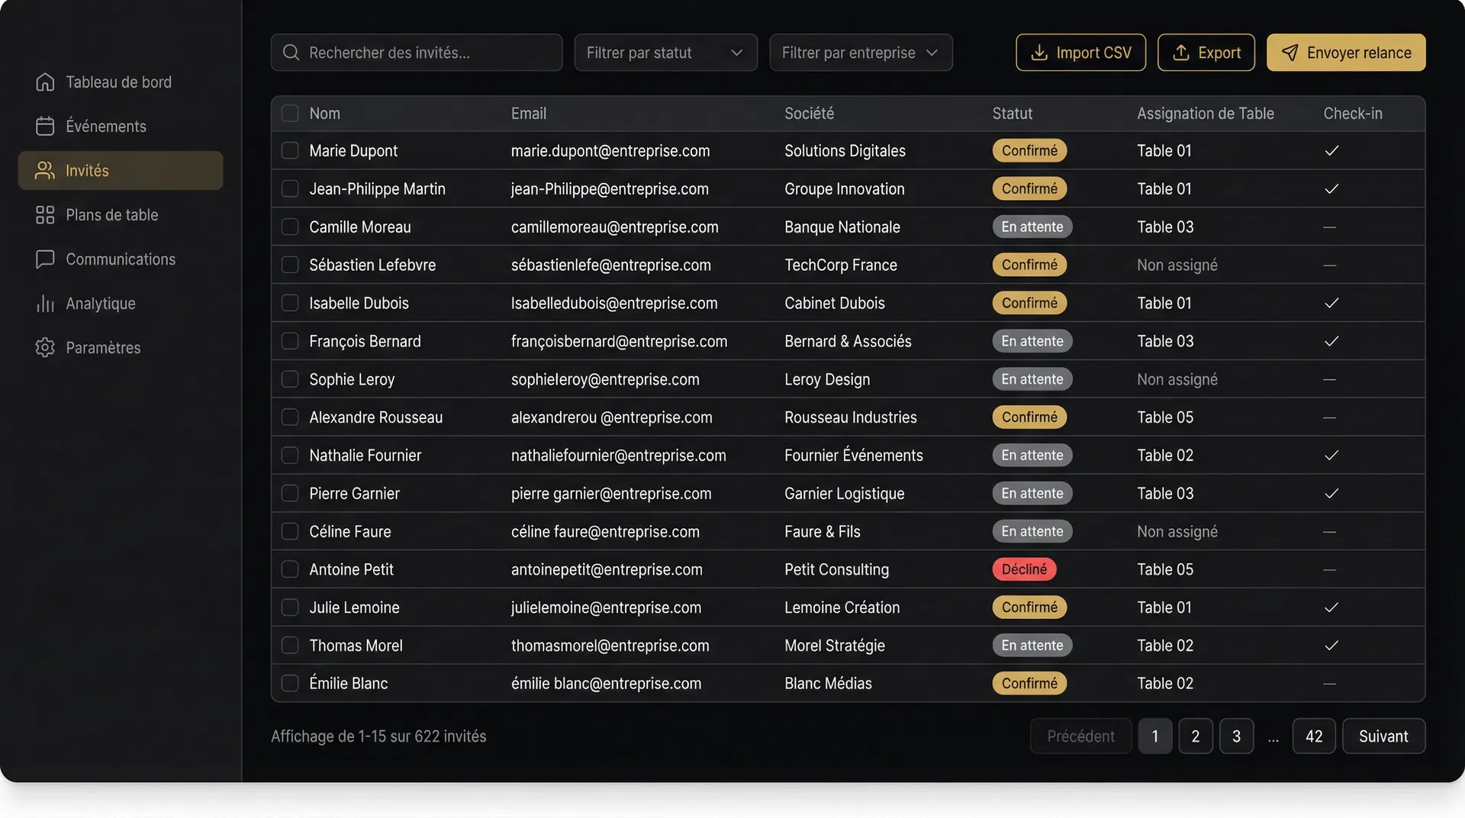
Task: Go to page 42 of the guest list
Action: 1313,736
